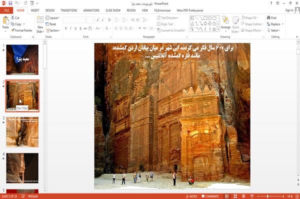Open the Section dropdown
Image resolution: width=300 pixels, height=199 pixels.
pos(53,30)
